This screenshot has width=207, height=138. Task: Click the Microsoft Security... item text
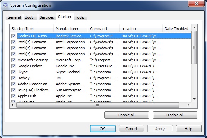pyautogui.click(x=35, y=60)
